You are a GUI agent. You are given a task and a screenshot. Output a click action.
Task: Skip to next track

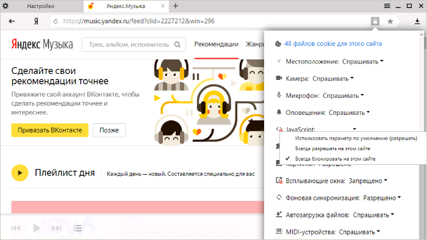pyautogui.click(x=56, y=228)
